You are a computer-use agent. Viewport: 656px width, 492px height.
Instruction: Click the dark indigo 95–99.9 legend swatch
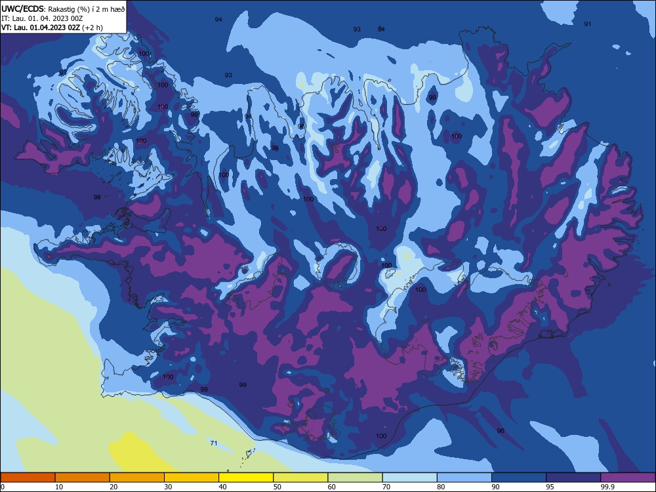coord(573,478)
